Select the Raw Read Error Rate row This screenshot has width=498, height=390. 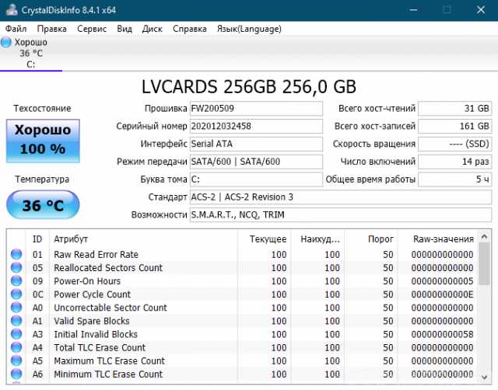(x=242, y=254)
